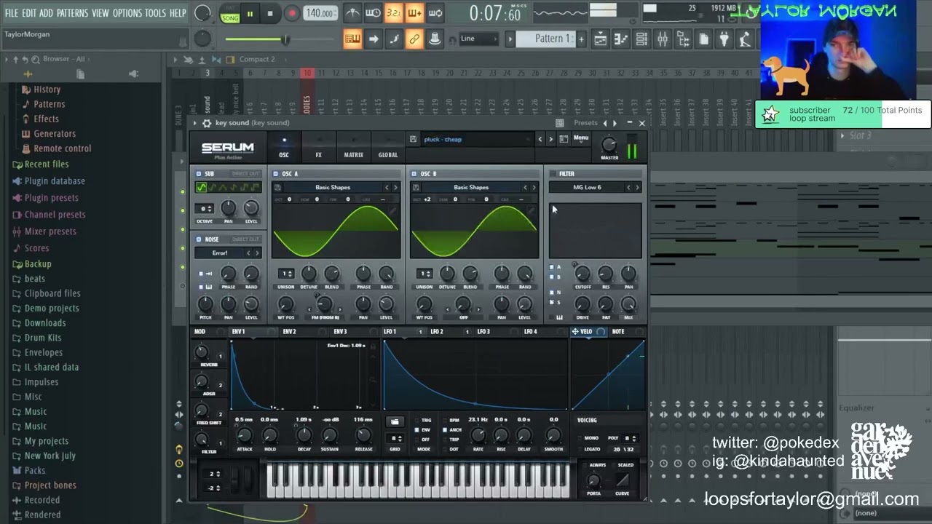This screenshot has height=524, width=932.
Task: Add new pattern with plus button
Action: pyautogui.click(x=581, y=39)
